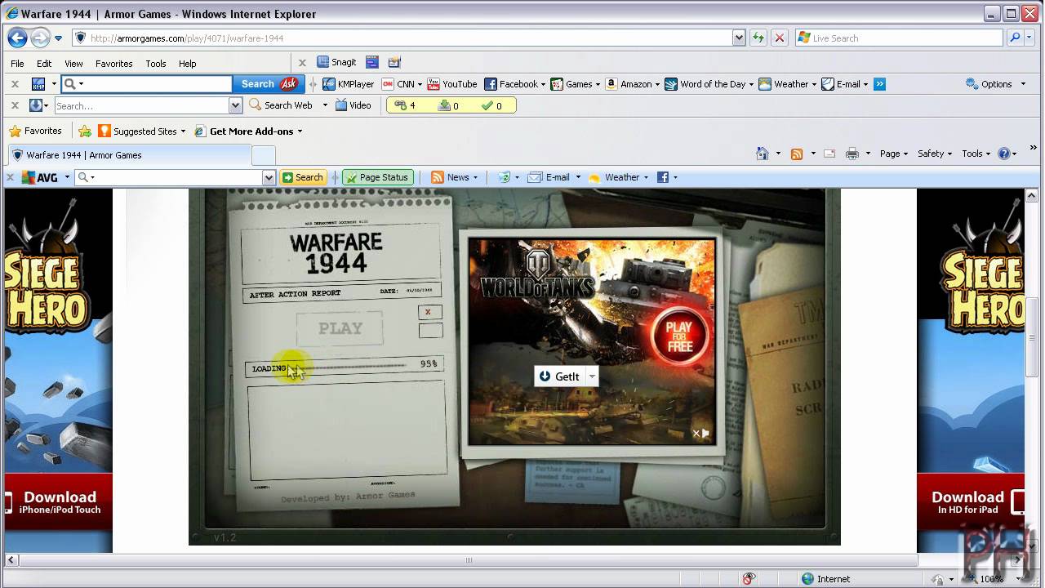
Task: Click the green AVG Search button
Action: [x=303, y=177]
